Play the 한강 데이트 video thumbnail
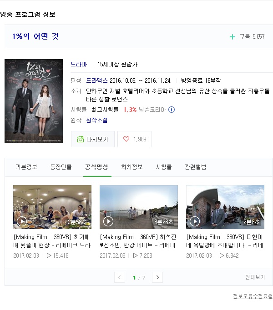 [x=139, y=207]
